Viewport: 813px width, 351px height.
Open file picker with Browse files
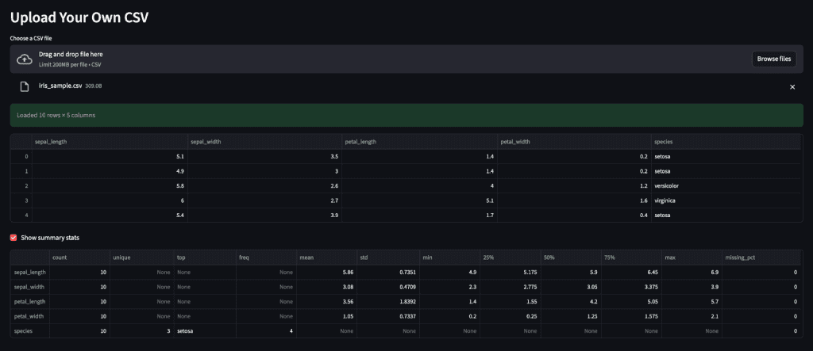[773, 59]
